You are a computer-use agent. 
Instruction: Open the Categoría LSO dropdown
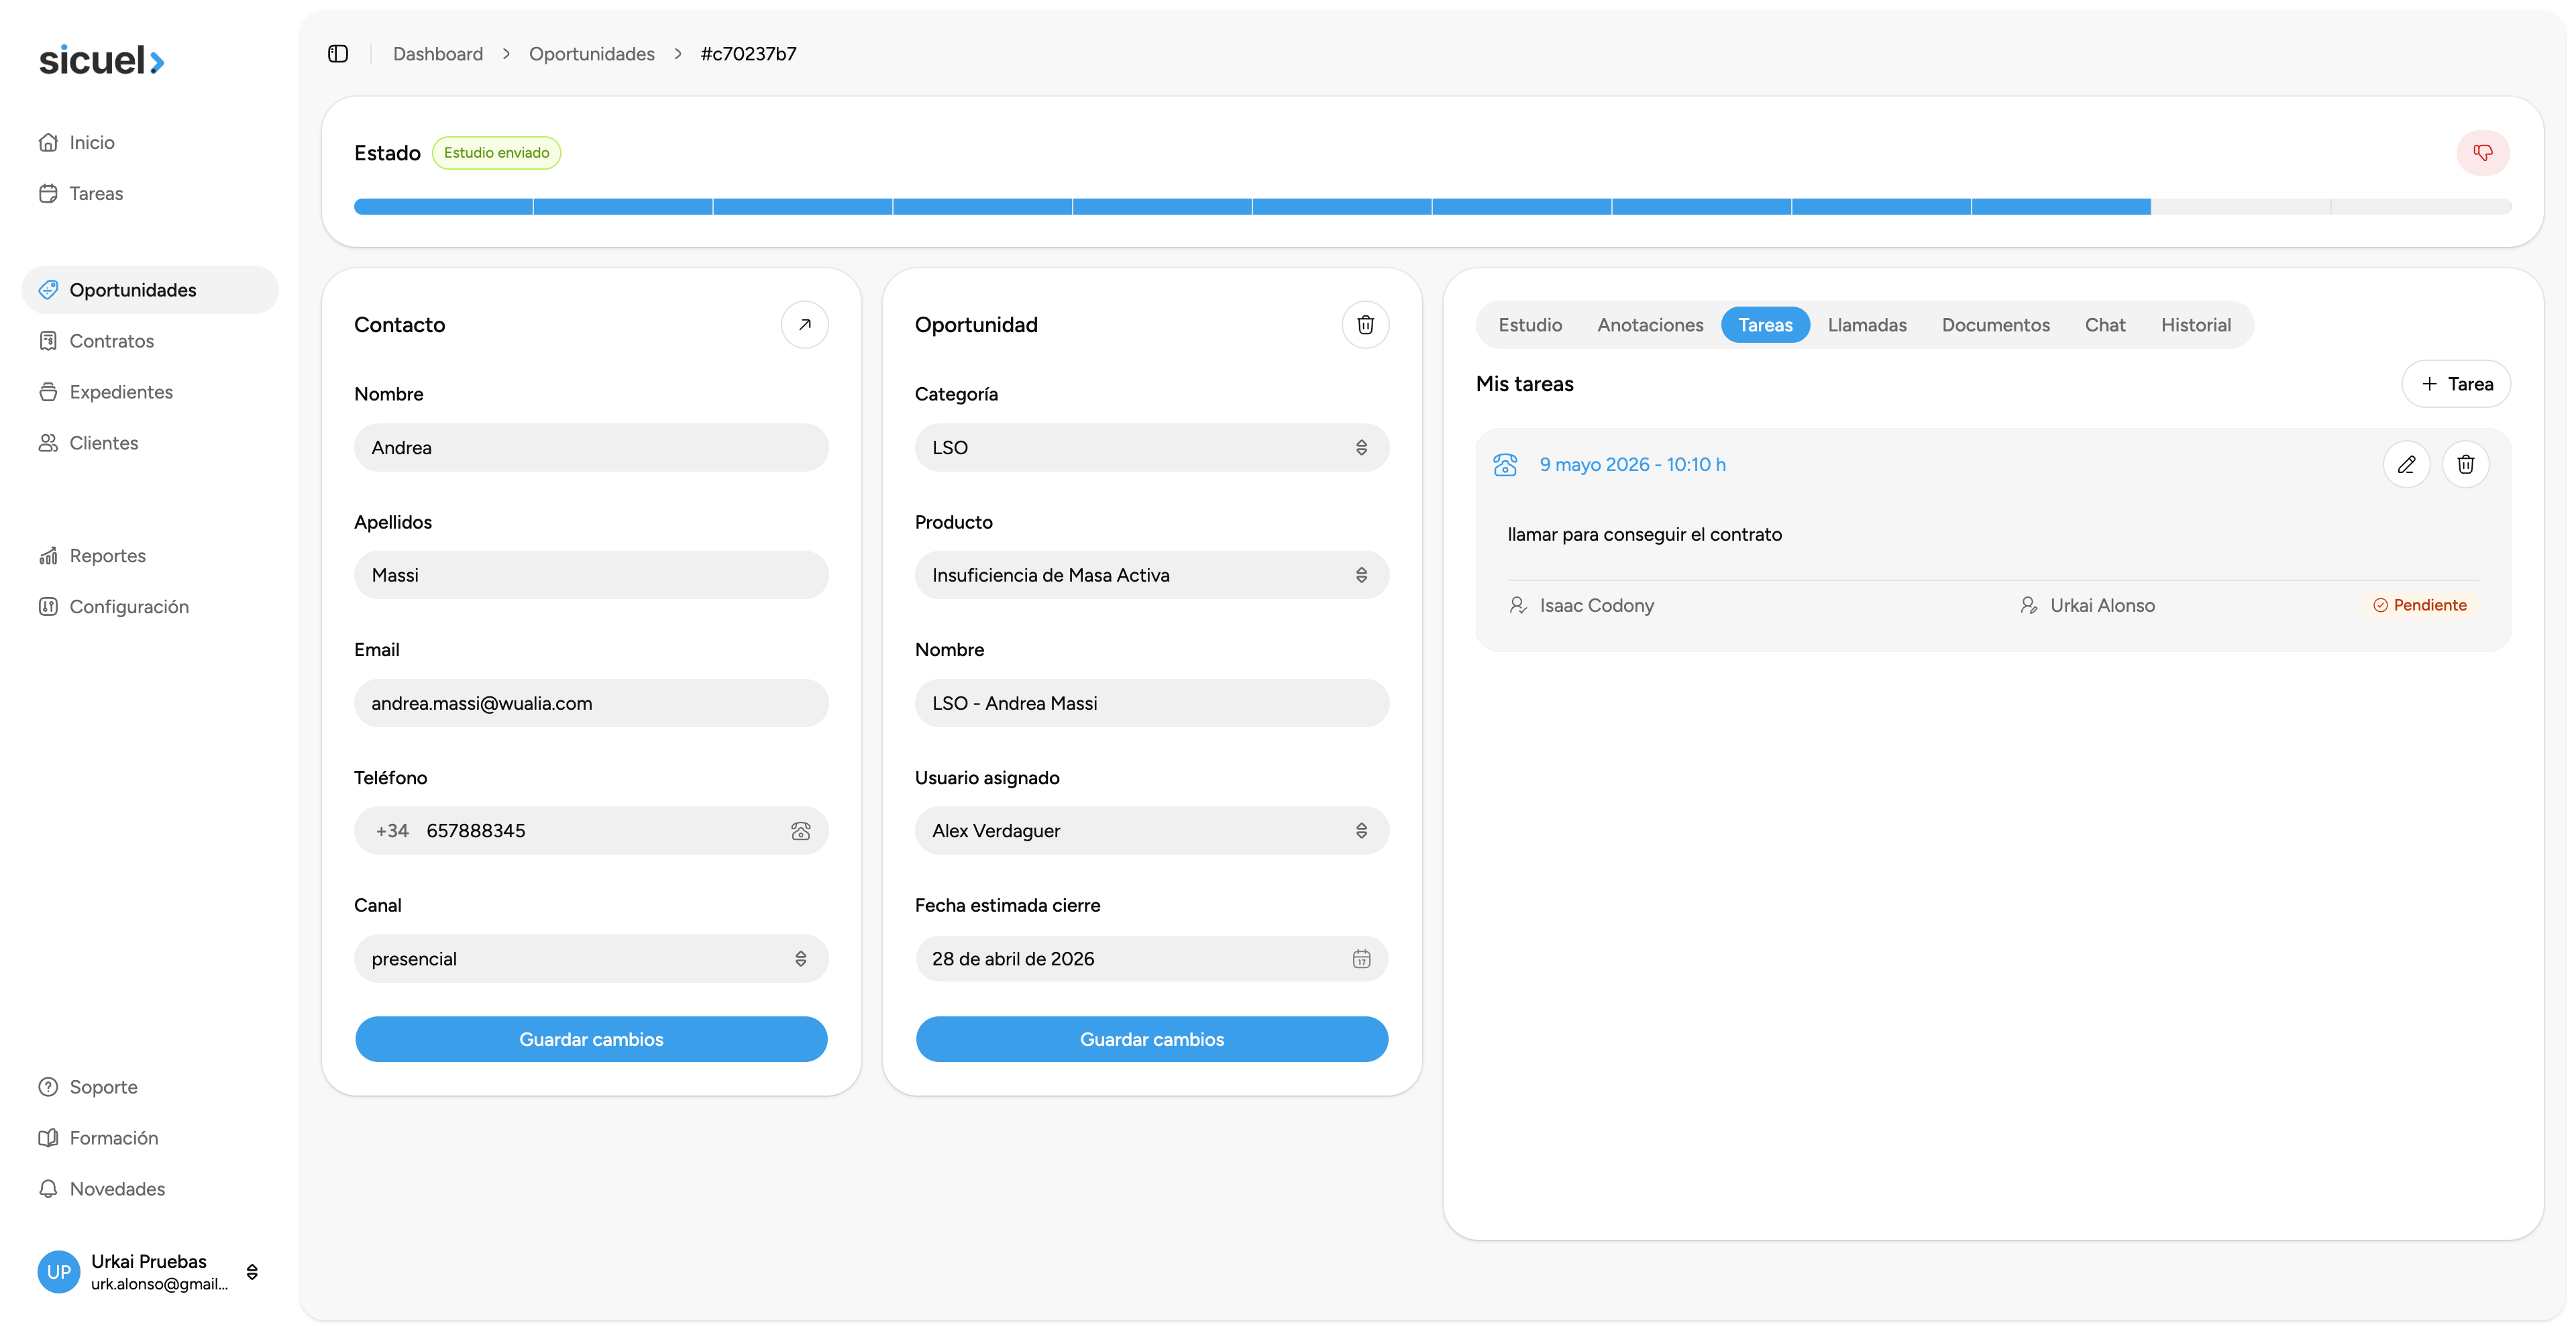(1151, 447)
